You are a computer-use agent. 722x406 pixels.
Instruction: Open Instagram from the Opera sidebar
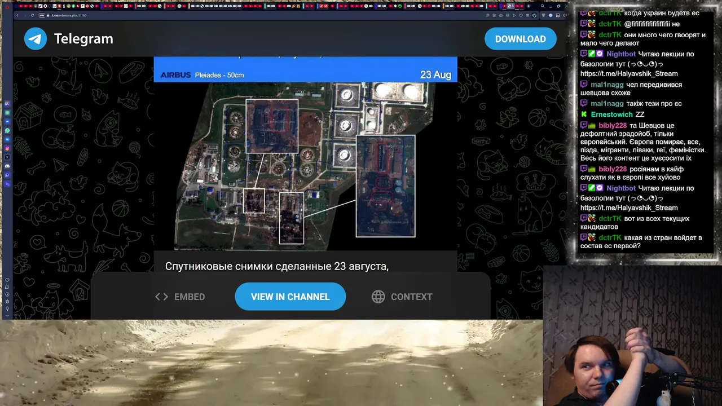coord(7,148)
